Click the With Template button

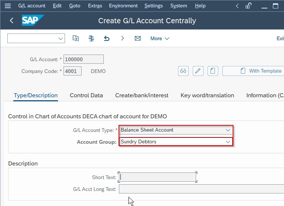pyautogui.click(x=254, y=71)
